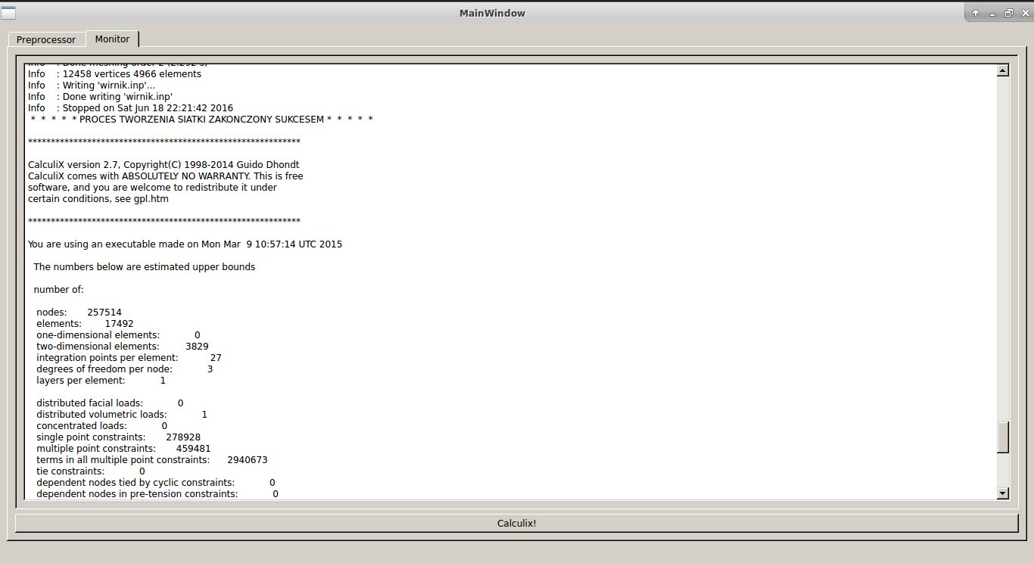Click 'two-dimensional elements: 3829' line
This screenshot has width=1034, height=563.
click(123, 347)
